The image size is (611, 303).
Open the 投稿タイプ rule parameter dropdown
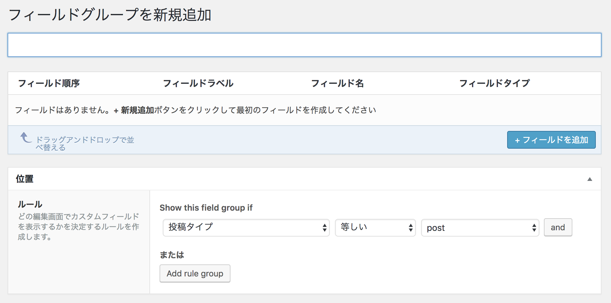click(x=246, y=227)
